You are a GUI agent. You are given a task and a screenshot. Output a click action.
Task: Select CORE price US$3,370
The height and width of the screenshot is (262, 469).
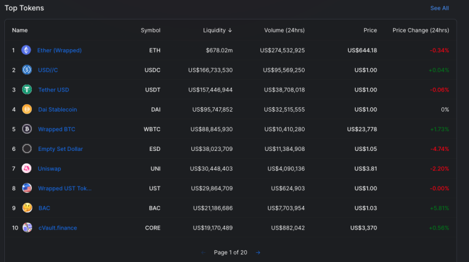364,228
